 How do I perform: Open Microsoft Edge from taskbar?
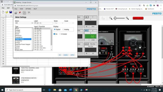[x=50, y=90]
